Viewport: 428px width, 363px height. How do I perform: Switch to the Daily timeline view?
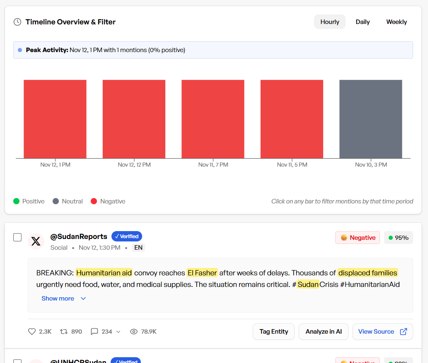(x=363, y=22)
